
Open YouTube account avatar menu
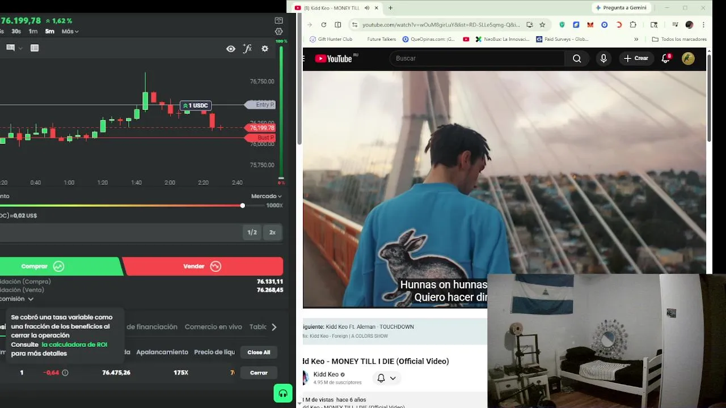pyautogui.click(x=688, y=58)
